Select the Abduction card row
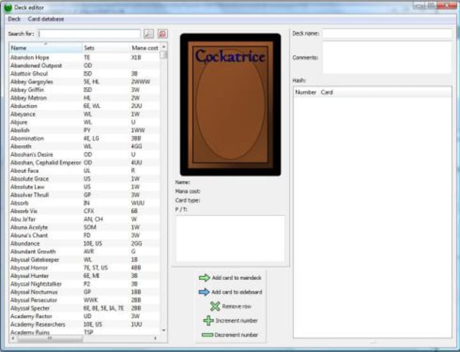The width and height of the screenshot is (460, 352). (x=85, y=106)
